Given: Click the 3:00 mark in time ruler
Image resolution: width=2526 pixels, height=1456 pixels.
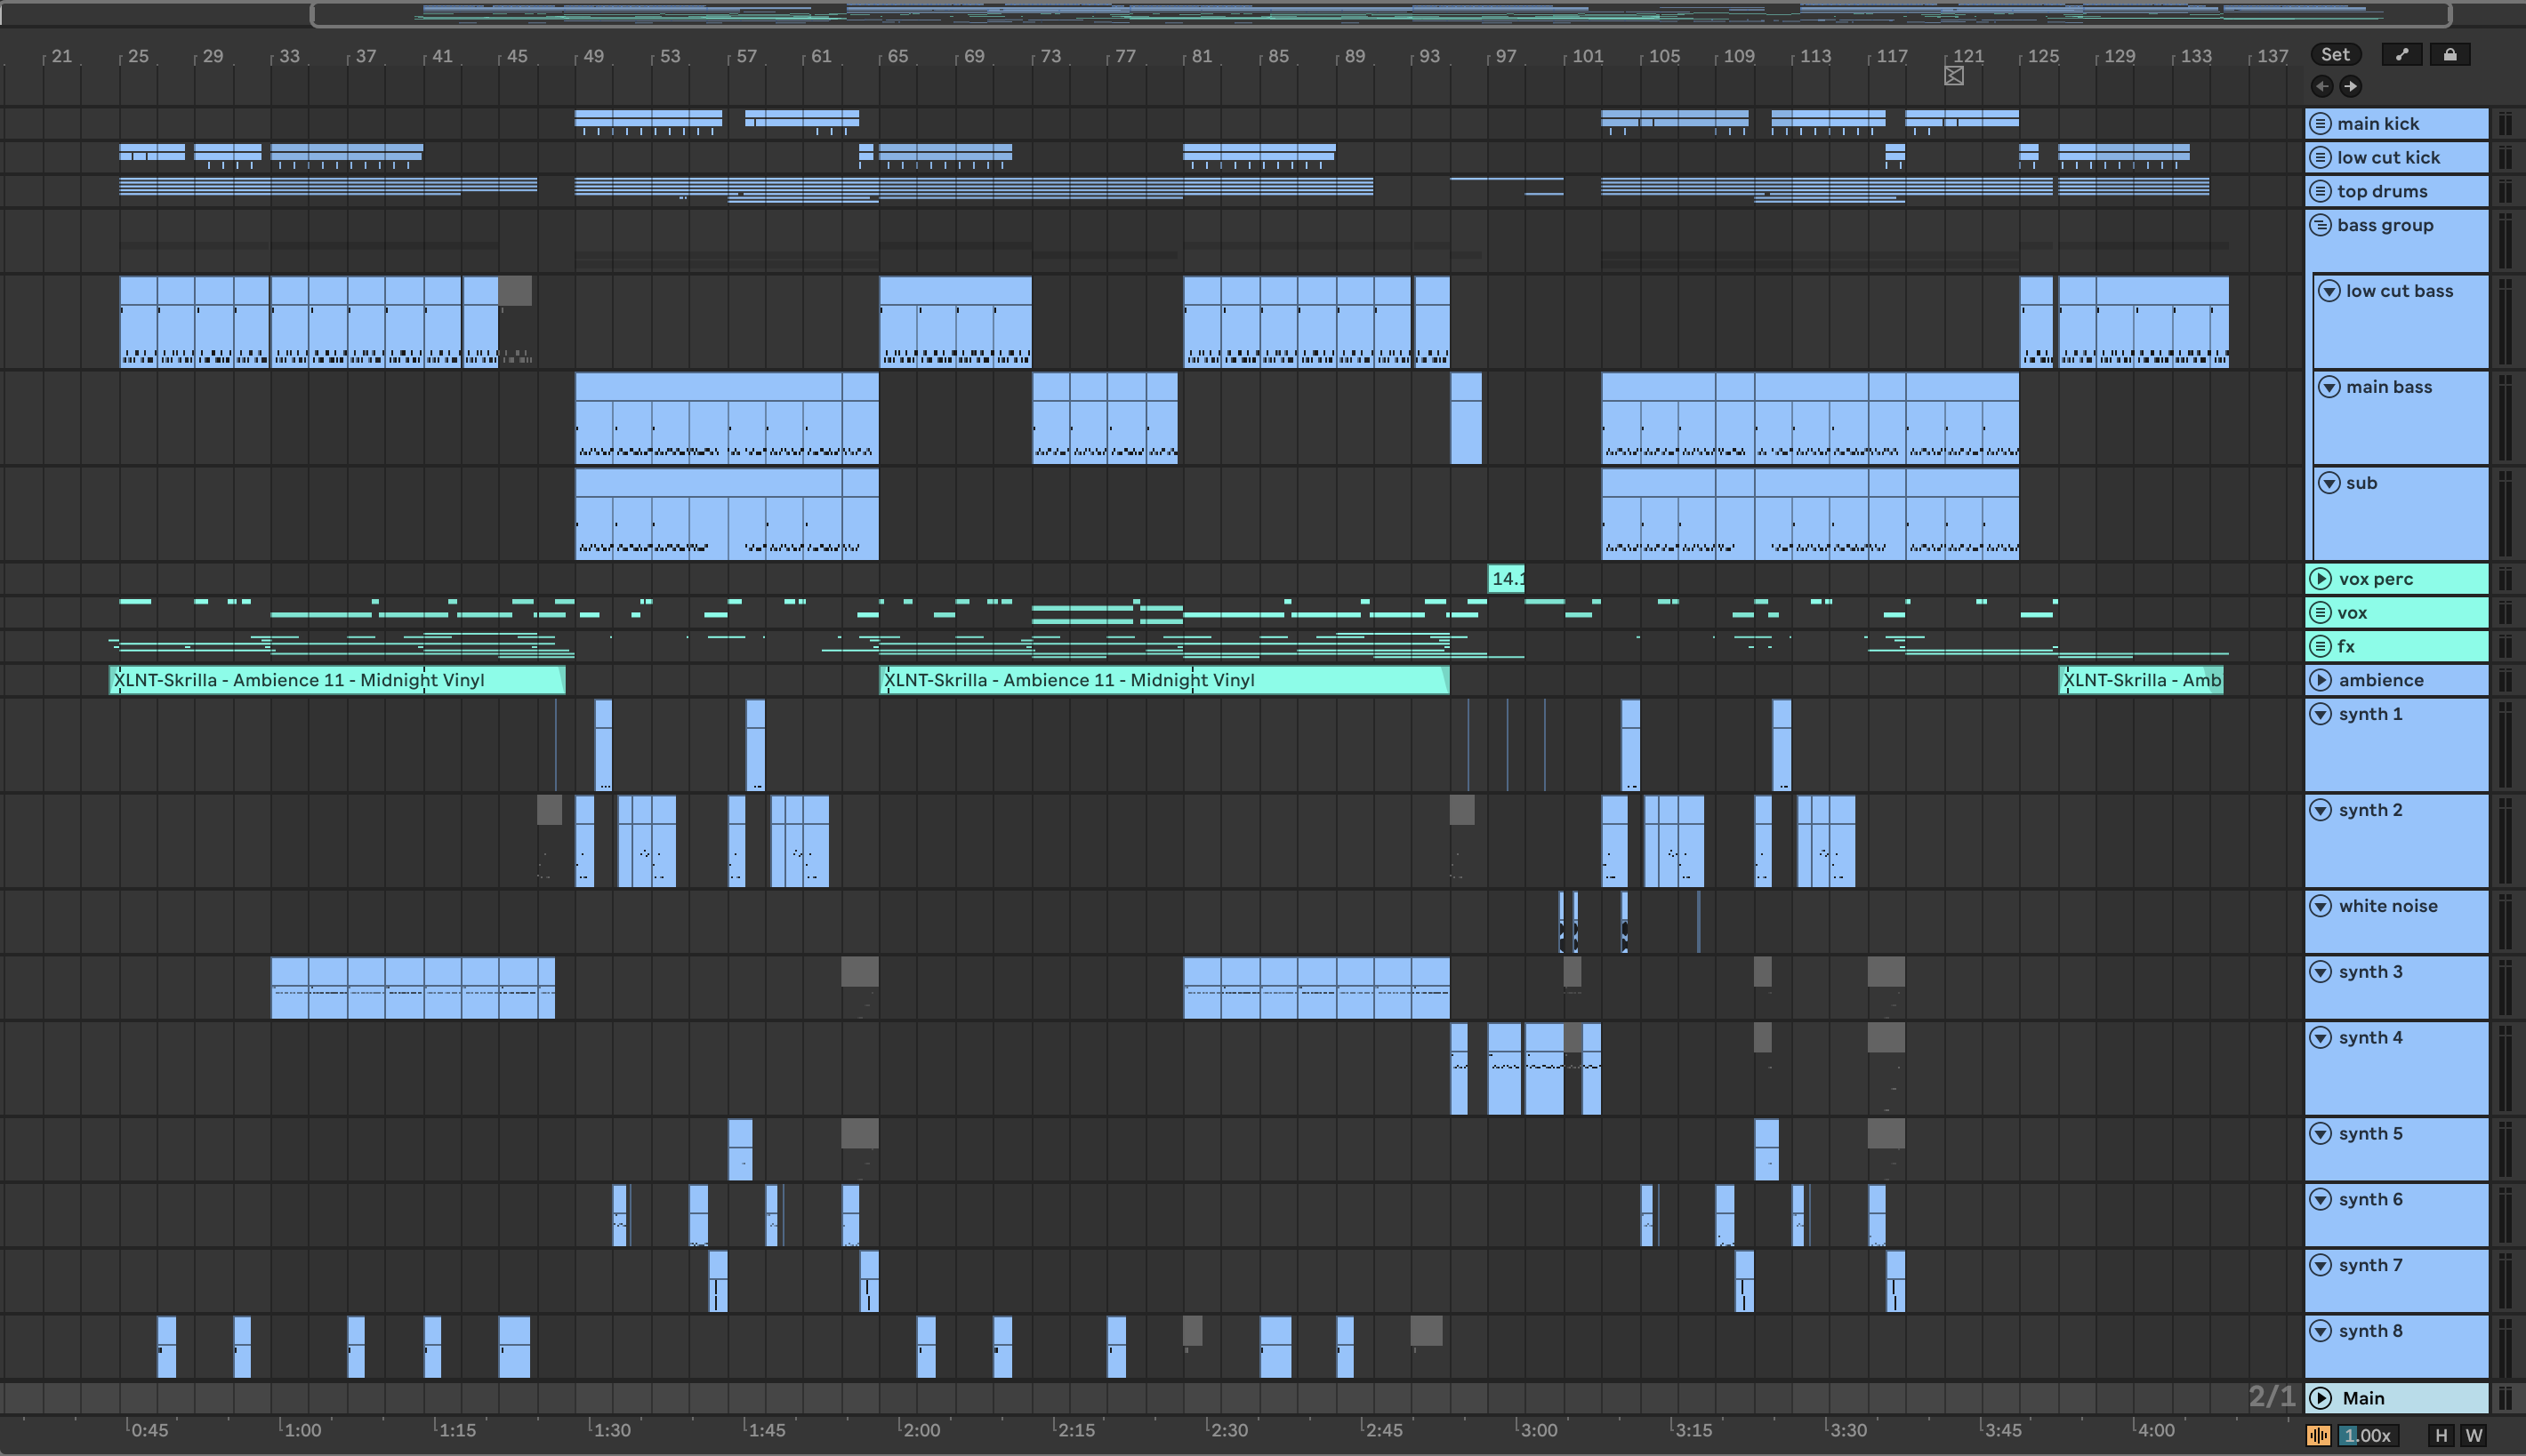Looking at the screenshot, I should tap(1538, 1430).
